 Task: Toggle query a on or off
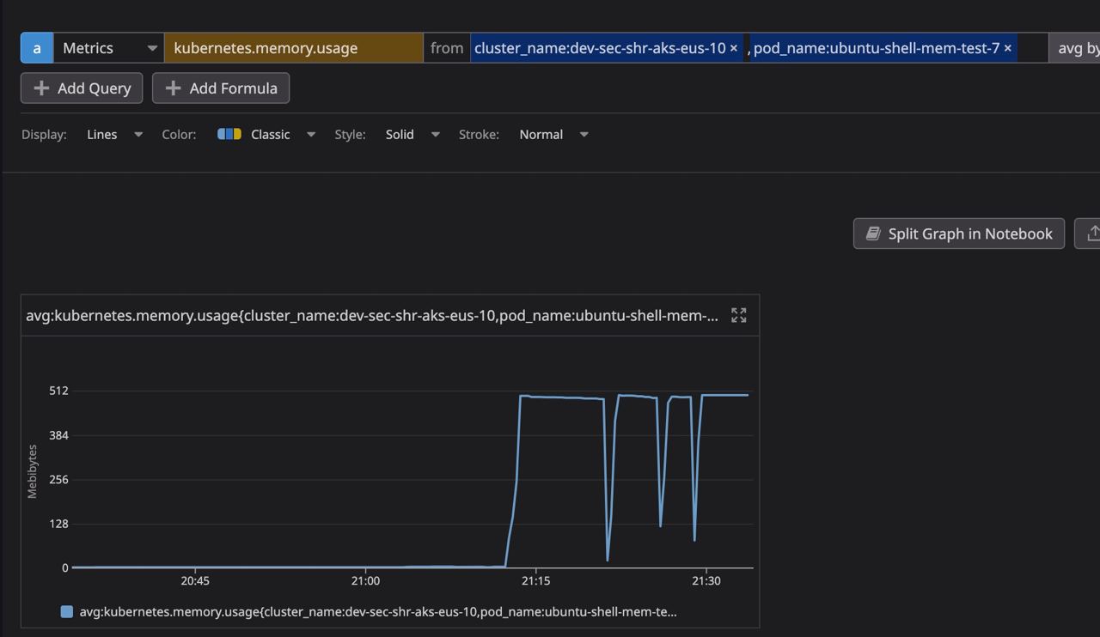(36, 48)
